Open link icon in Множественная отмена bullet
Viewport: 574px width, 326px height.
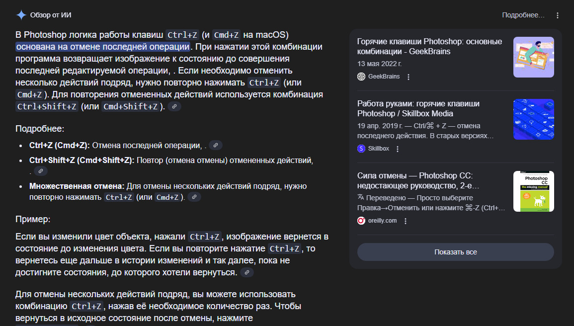pyautogui.click(x=194, y=197)
